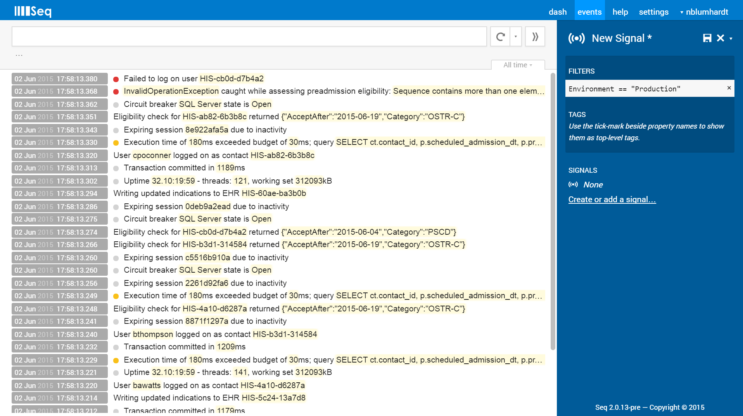
Task: Click the yellow warning dot at 17:58:13.229
Action: (x=116, y=361)
